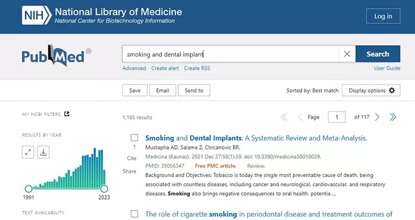Image resolution: width=415 pixels, height=220 pixels.
Task: Click the Sorted by: Best match text
Action: click(x=312, y=90)
